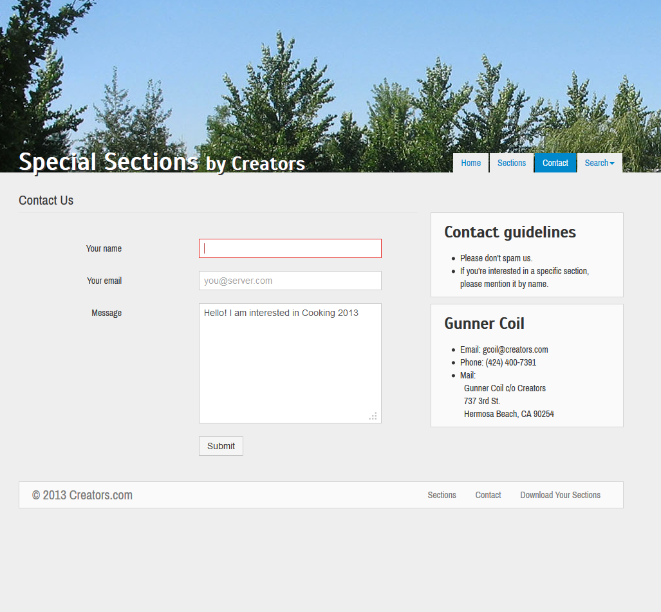Click the Gunner Coil heading
Screen dimensions: 661x612
click(485, 323)
